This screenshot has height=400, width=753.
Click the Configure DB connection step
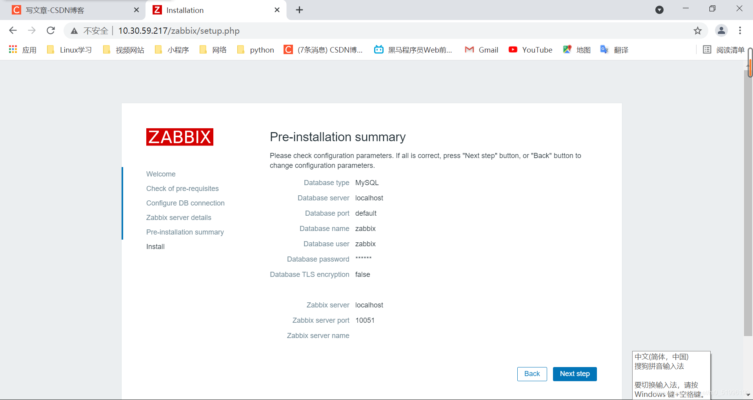tap(186, 203)
